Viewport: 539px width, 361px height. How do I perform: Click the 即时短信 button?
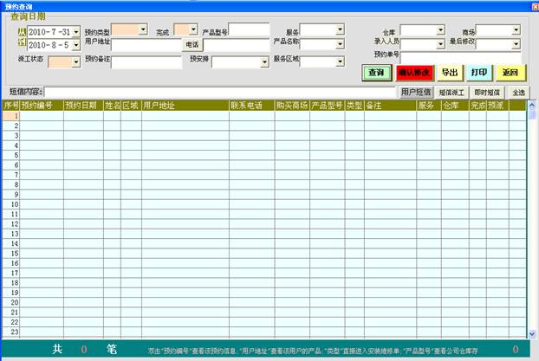coord(487,93)
